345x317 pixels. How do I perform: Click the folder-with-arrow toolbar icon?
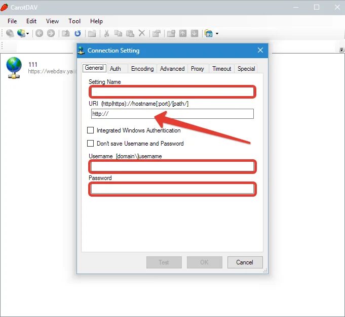click(x=171, y=33)
